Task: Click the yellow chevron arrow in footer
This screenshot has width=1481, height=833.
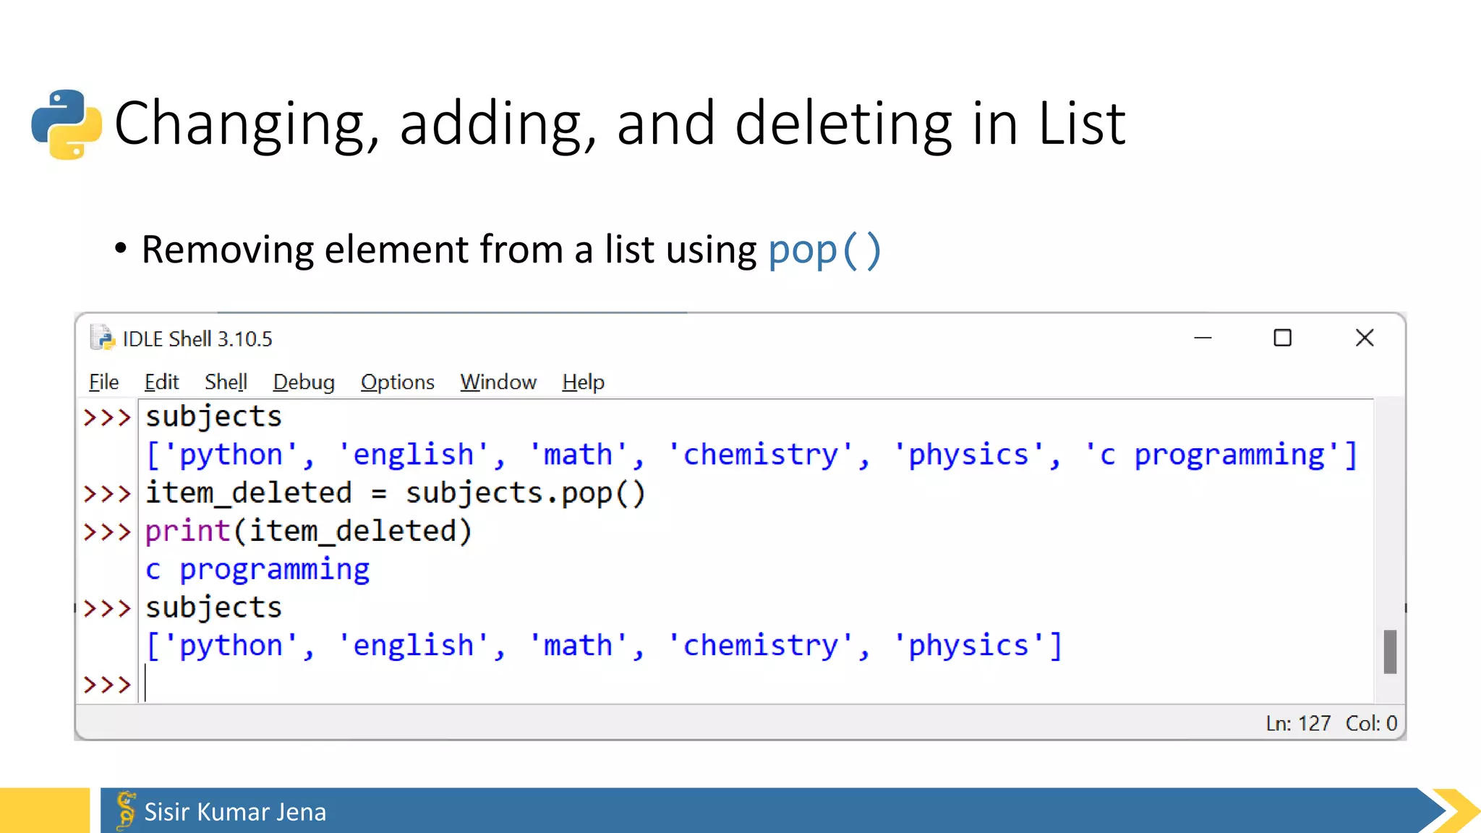Action: [x=1456, y=811]
